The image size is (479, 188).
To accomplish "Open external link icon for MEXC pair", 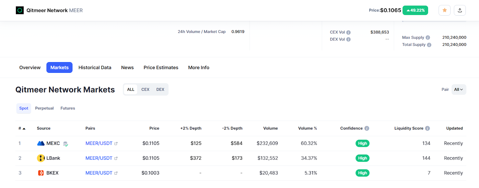I will pos(116,144).
